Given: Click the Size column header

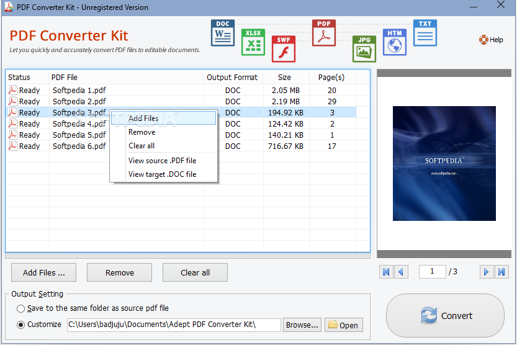Looking at the screenshot, I should (x=286, y=77).
